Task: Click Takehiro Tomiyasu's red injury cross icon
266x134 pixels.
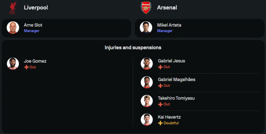Action: coord(160,104)
